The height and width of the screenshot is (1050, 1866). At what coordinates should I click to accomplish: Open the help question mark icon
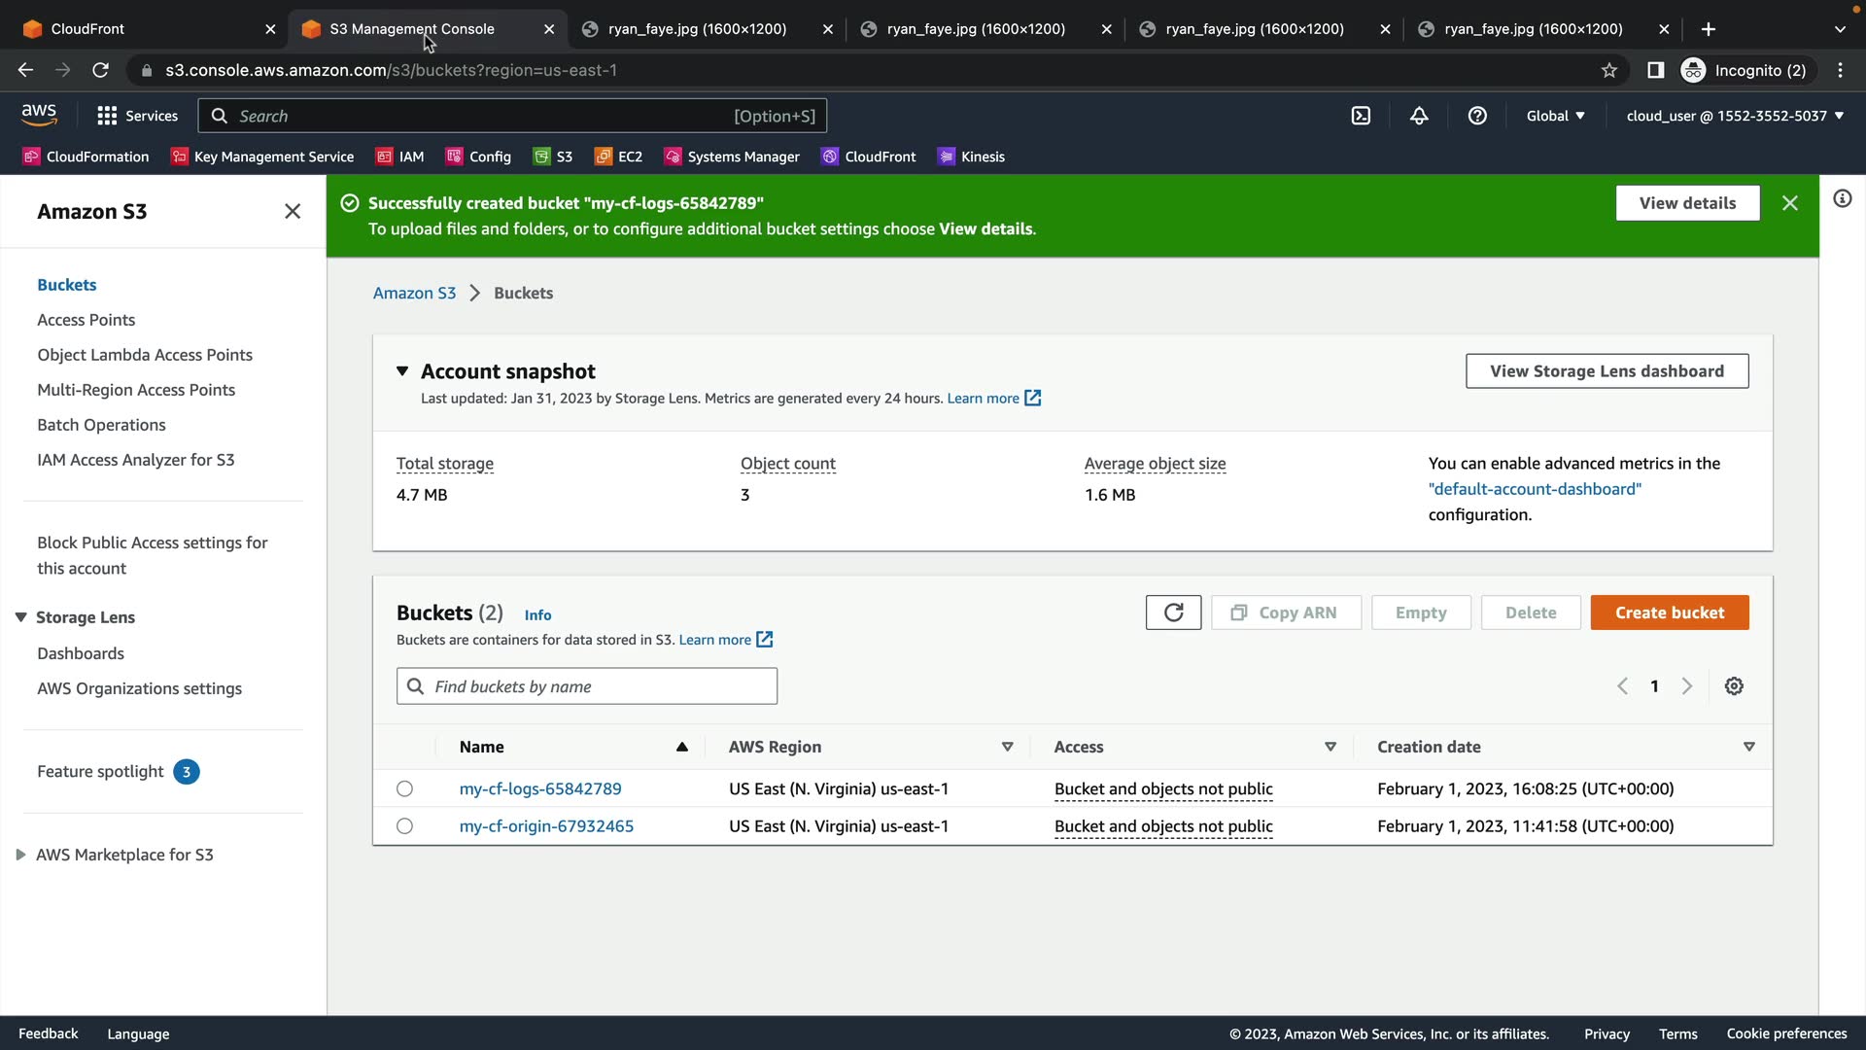pyautogui.click(x=1477, y=116)
